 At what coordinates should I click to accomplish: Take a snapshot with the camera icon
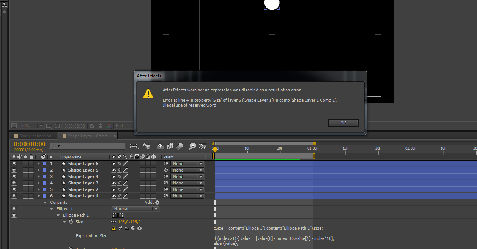tap(92, 126)
